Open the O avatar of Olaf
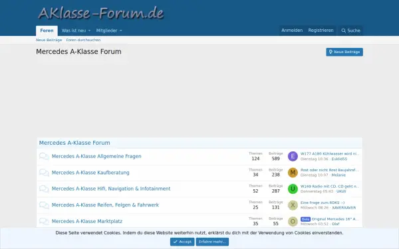Screen dimensions: 399x249 pos(293,221)
